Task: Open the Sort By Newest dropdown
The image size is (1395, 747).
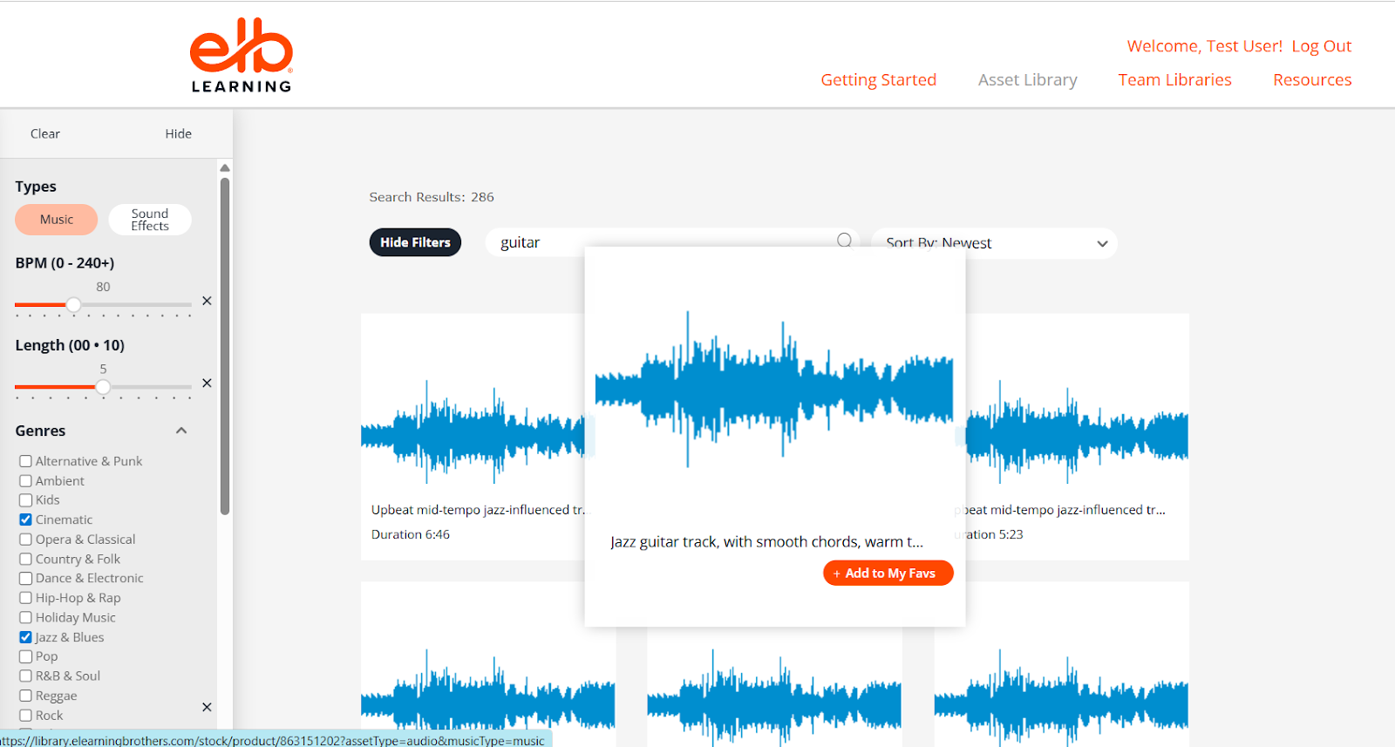Action: 994,243
